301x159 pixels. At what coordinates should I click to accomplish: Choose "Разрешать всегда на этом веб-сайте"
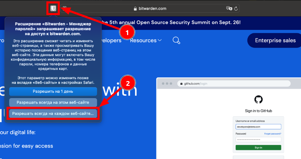tap(53, 102)
